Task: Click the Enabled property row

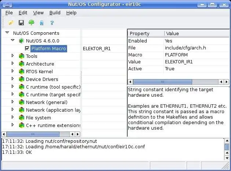Action: click(179, 41)
